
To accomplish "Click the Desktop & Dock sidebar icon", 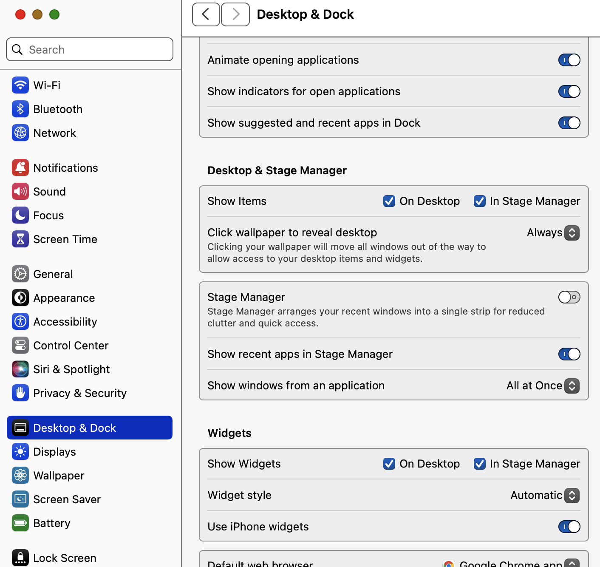I will point(20,428).
